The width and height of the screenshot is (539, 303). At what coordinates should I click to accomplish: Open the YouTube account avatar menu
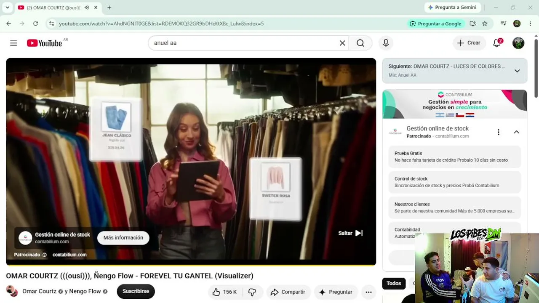coord(518,43)
